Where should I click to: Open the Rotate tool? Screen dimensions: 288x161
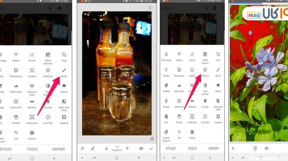click(166, 72)
